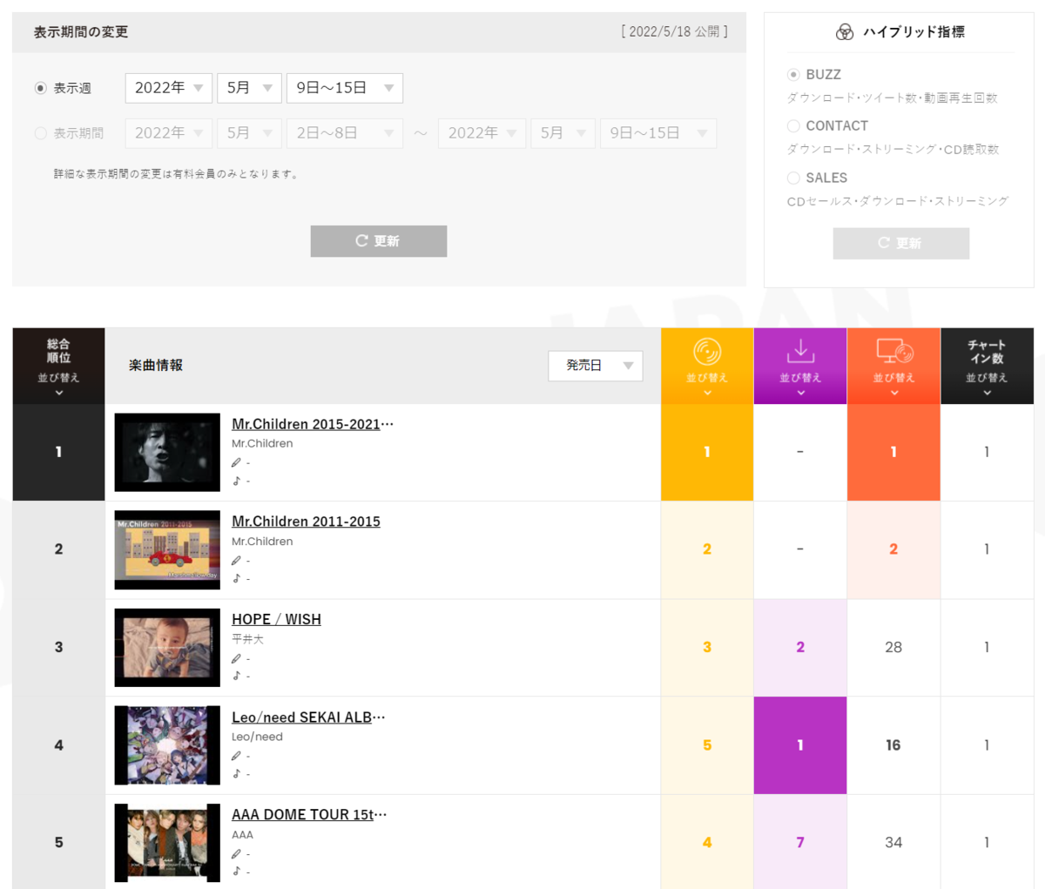
Task: Click the Leo/need artist name text
Action: 257,737
